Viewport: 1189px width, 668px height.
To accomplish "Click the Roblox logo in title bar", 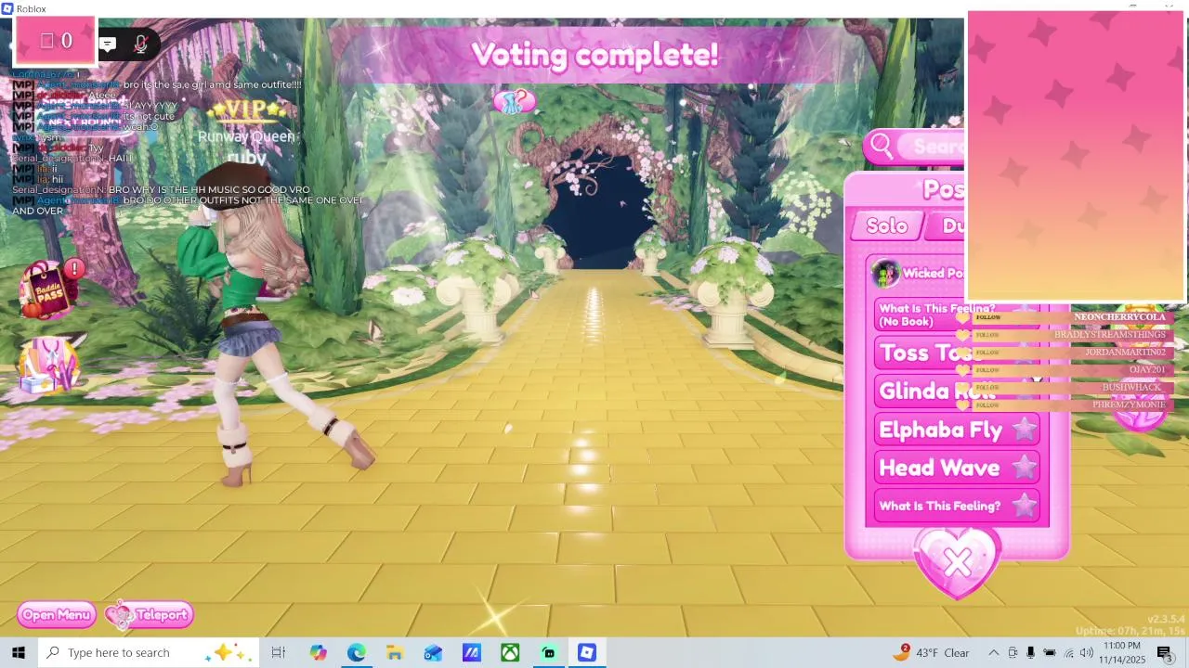I will point(7,8).
